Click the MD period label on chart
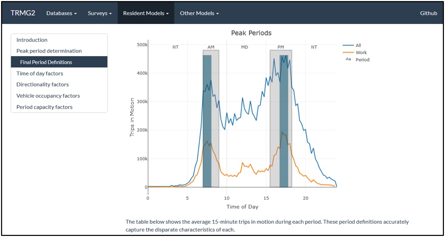Image resolution: width=446 pixels, height=238 pixels. 244,47
